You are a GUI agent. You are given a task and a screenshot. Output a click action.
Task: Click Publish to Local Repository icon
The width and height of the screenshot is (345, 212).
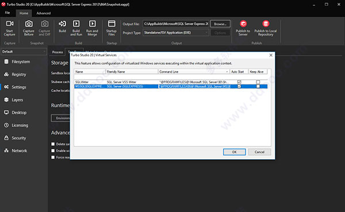coord(266,24)
